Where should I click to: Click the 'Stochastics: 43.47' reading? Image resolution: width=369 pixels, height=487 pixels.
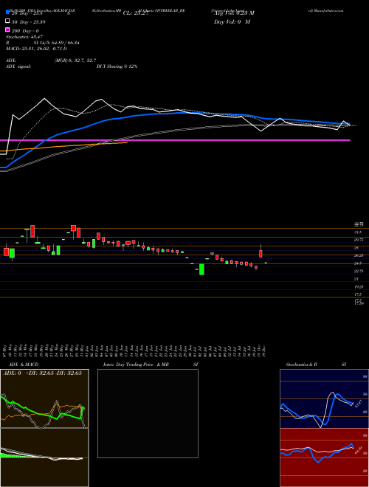(x=24, y=37)
